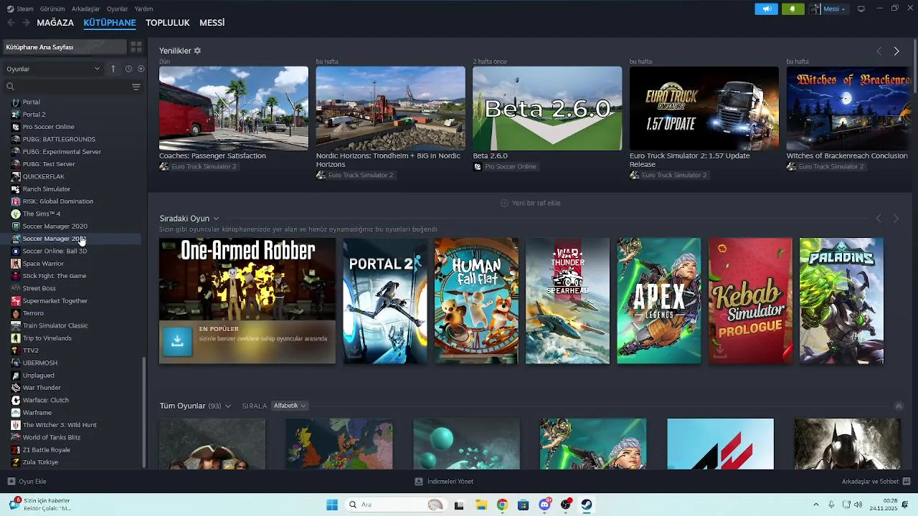918x516 pixels.
Task: Open the Görünüm menu
Action: [x=52, y=9]
